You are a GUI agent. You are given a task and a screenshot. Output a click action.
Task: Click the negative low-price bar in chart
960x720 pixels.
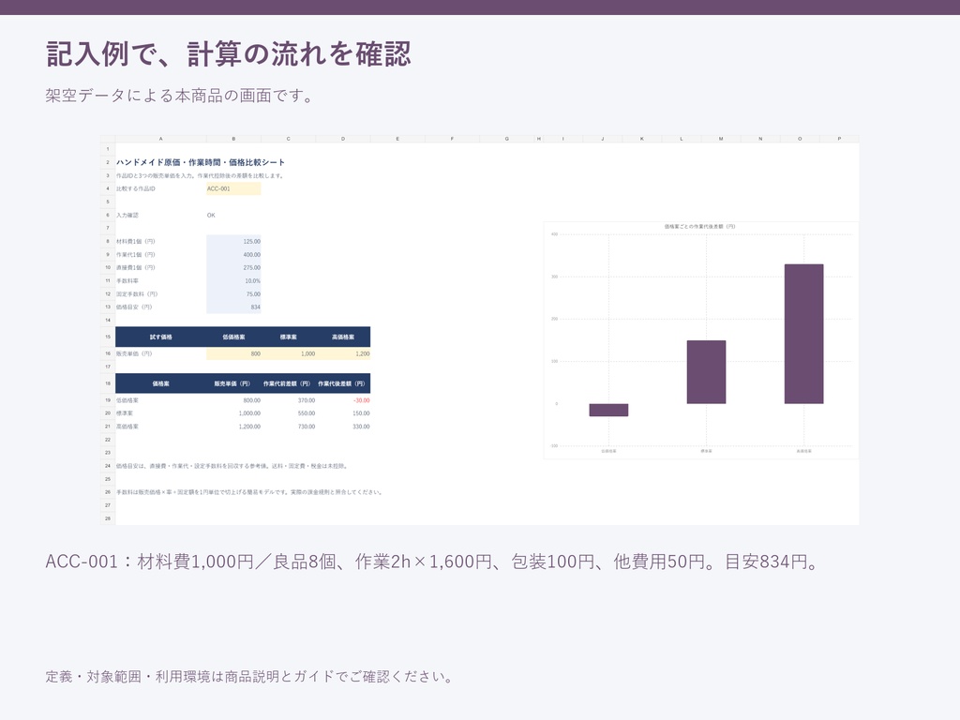pyautogui.click(x=608, y=411)
